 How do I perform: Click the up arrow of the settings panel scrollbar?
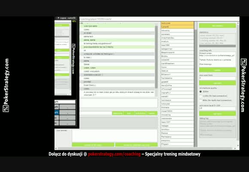pos(238,23)
